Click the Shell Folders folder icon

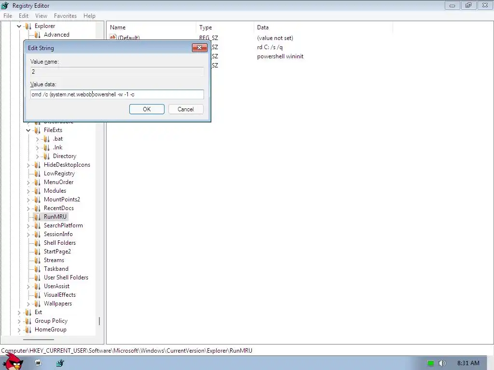pos(37,243)
